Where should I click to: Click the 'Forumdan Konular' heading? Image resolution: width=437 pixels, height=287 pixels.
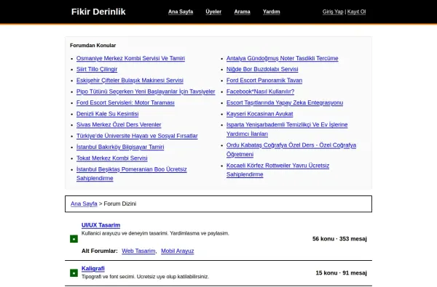[x=92, y=45]
